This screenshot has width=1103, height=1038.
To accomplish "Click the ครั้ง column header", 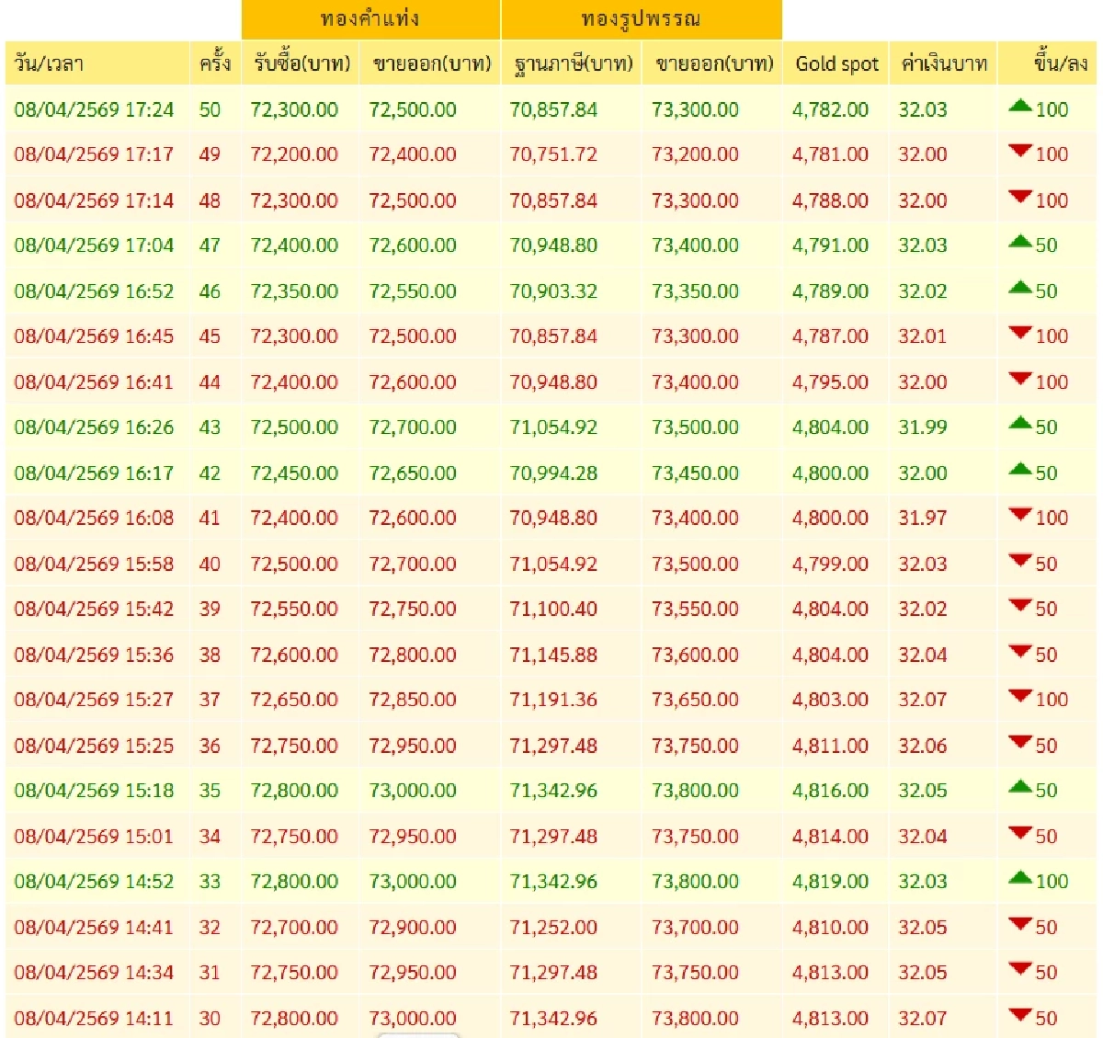I will click(214, 63).
